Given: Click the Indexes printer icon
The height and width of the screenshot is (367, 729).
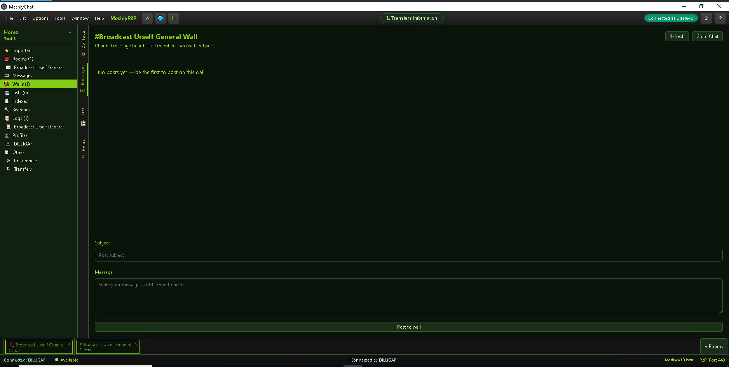Looking at the screenshot, I should pyautogui.click(x=7, y=101).
